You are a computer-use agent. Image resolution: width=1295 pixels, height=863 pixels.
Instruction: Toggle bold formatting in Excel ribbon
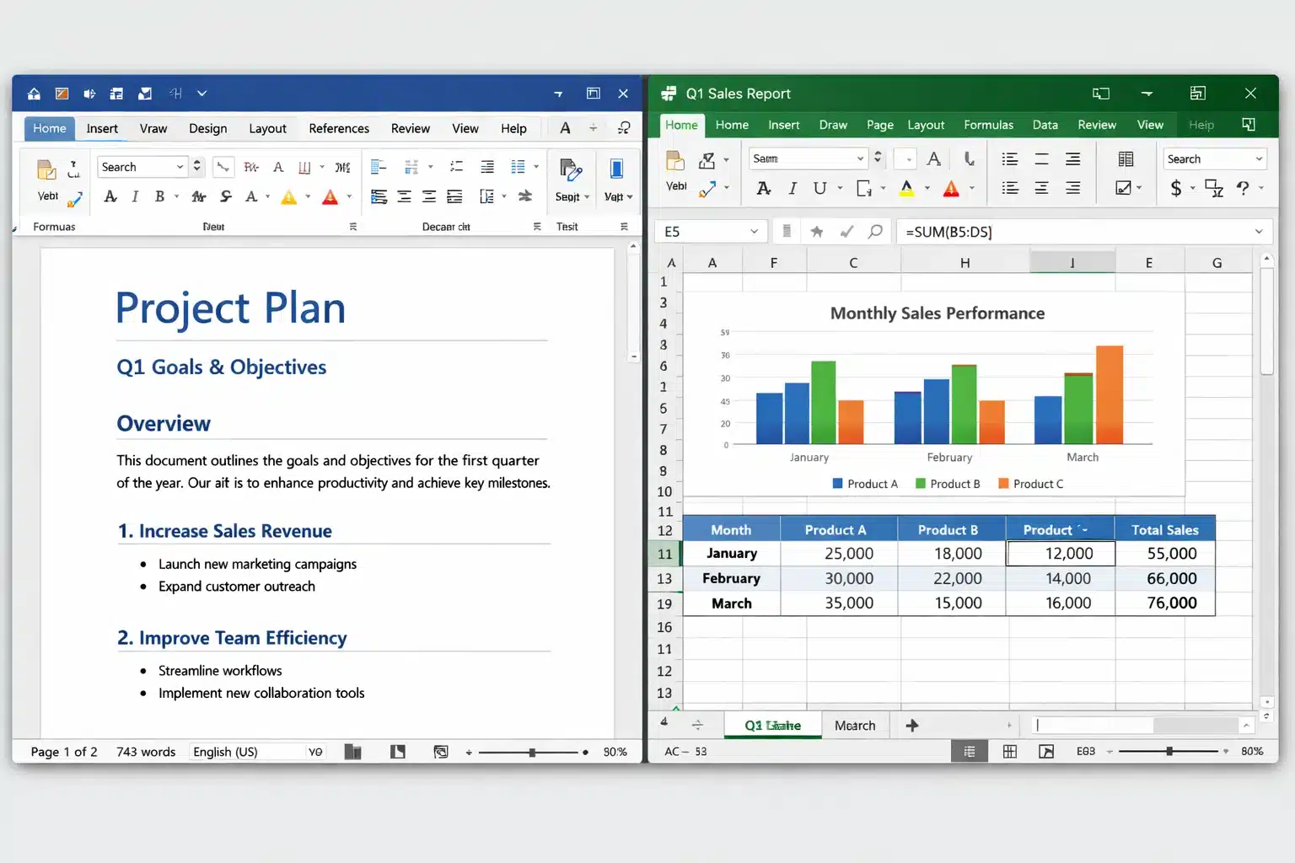pyautogui.click(x=763, y=187)
